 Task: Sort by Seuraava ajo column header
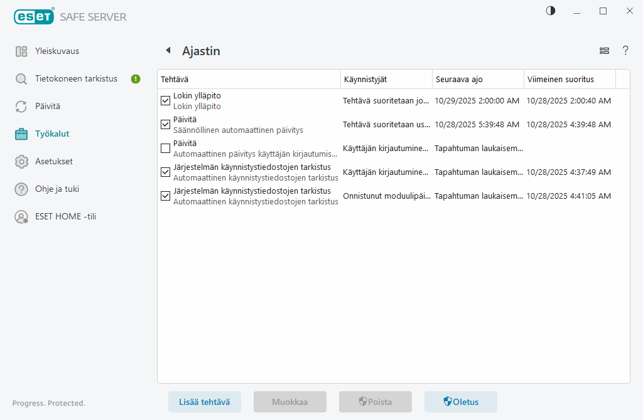click(478, 80)
